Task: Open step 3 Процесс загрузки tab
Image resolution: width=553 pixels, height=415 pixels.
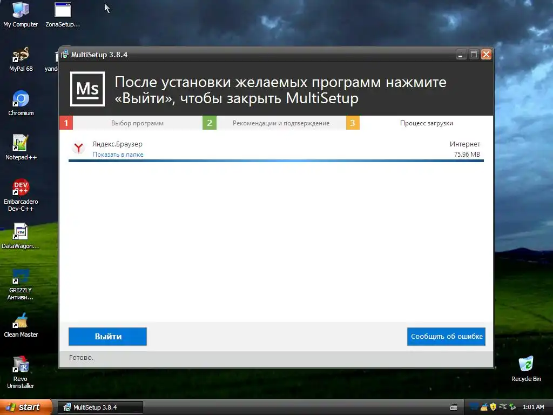Action: pos(427,123)
